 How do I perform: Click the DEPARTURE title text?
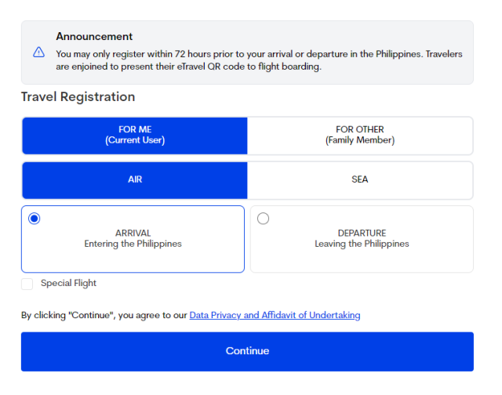(x=362, y=233)
